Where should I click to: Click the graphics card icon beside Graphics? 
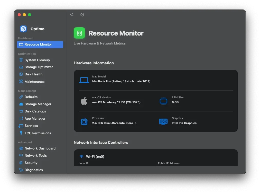coord(163,121)
